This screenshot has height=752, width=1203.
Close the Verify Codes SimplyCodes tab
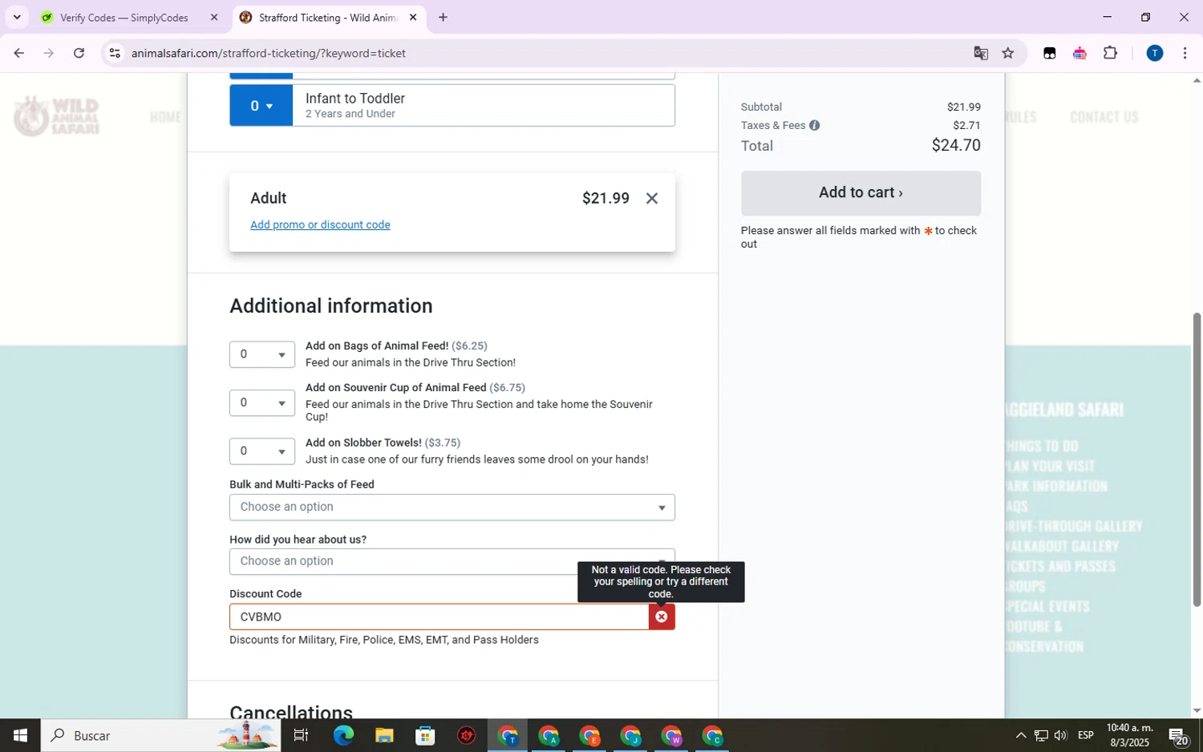(214, 17)
